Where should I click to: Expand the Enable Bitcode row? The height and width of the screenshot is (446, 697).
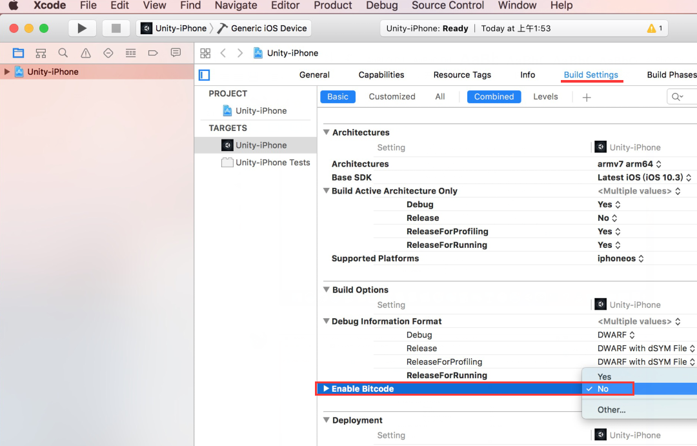coord(327,389)
